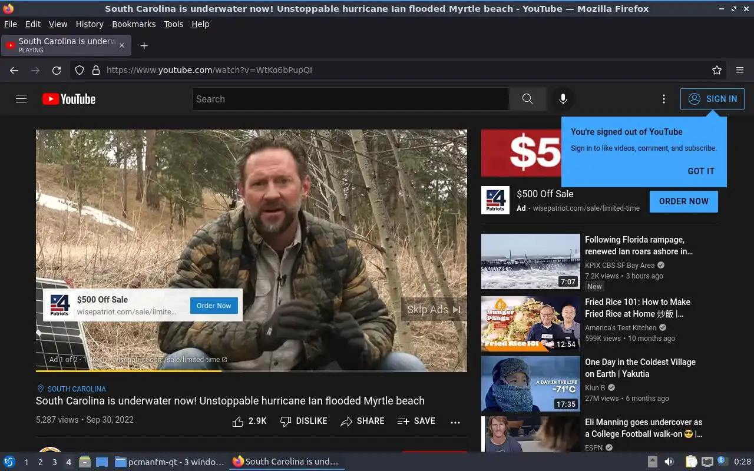Screen dimensions: 754x471
Task: Click ORDER NOW in the sidebar ad
Action: point(683,201)
